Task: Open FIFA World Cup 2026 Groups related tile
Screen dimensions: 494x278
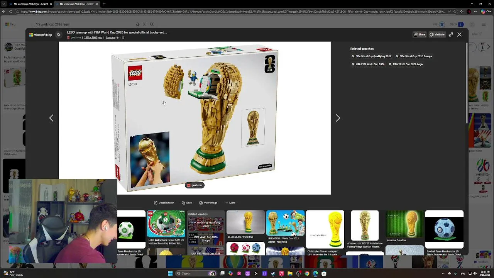Action: 206,238
